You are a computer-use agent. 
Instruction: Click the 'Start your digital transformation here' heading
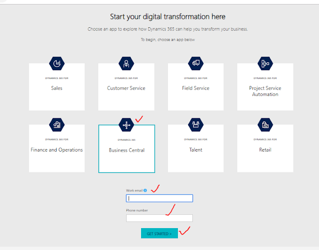167,16
